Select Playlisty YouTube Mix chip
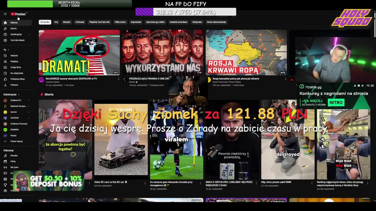 (x=100, y=22)
